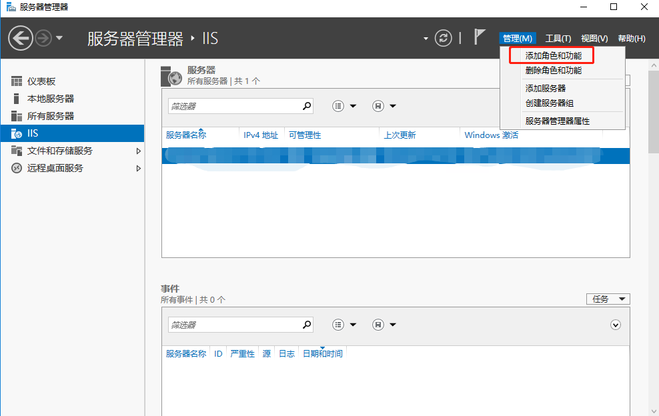
Task: Expand 文件和存储服务 in the sidebar
Action: click(139, 151)
